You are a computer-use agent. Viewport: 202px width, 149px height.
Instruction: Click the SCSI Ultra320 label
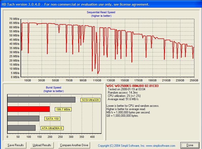[90, 100]
